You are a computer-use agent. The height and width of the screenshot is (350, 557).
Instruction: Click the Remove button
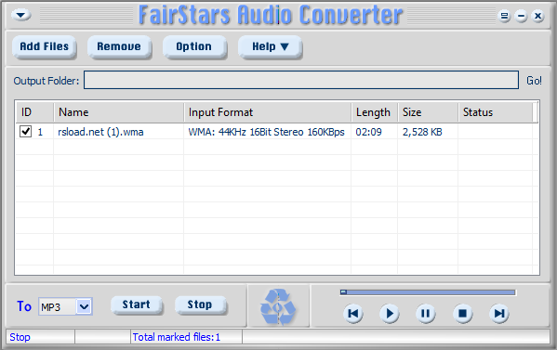tap(119, 46)
